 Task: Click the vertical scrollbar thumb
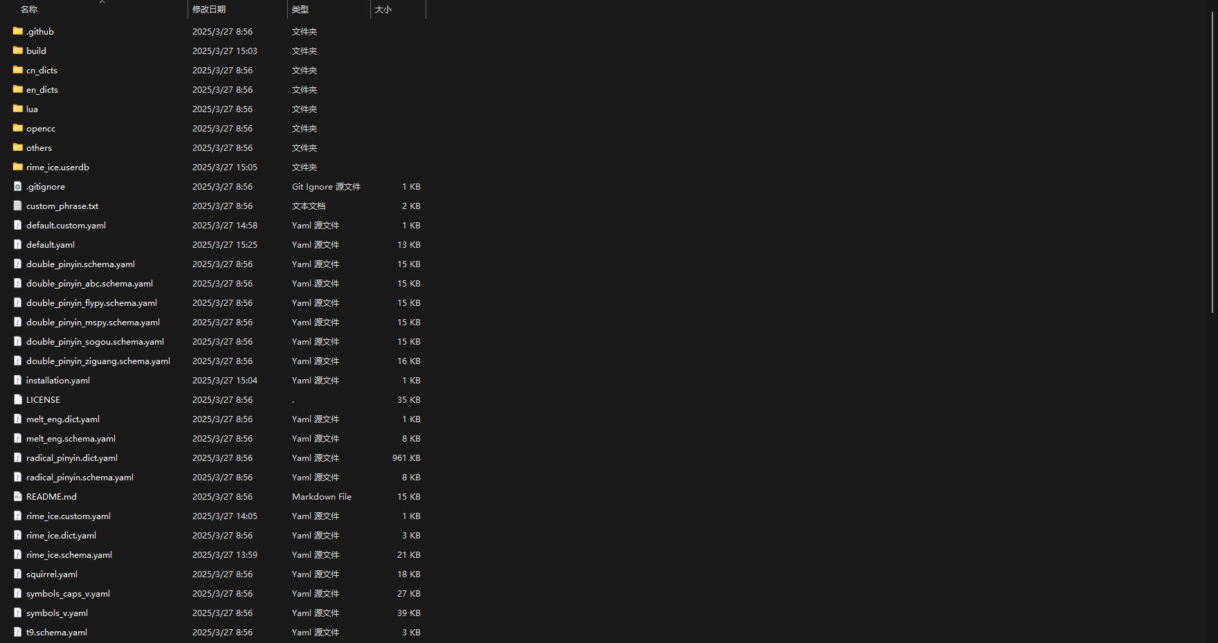click(x=1212, y=163)
